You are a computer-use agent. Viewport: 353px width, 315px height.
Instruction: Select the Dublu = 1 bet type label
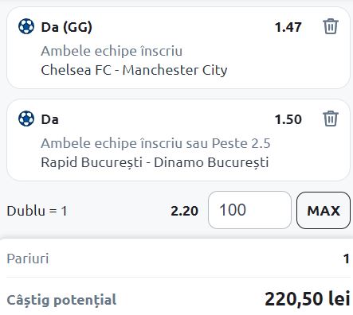(37, 211)
